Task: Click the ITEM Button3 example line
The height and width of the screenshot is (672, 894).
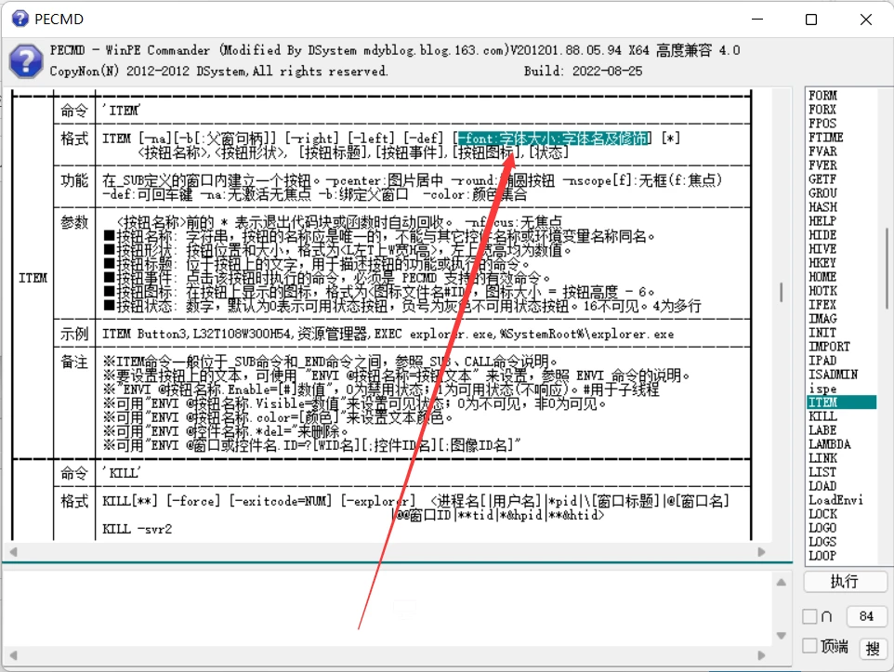Action: 388,334
